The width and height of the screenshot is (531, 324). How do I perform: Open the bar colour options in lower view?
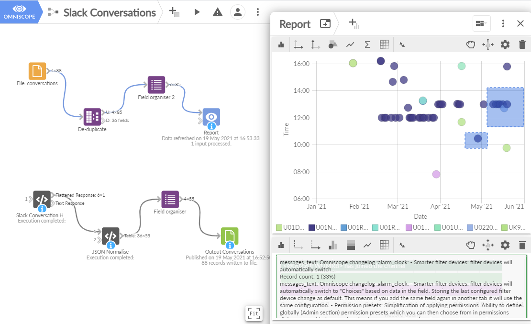pos(333,245)
